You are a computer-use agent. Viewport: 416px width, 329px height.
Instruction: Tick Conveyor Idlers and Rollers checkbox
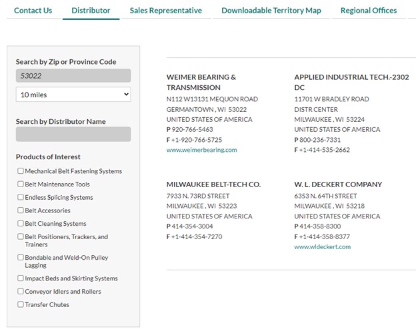pos(21,291)
